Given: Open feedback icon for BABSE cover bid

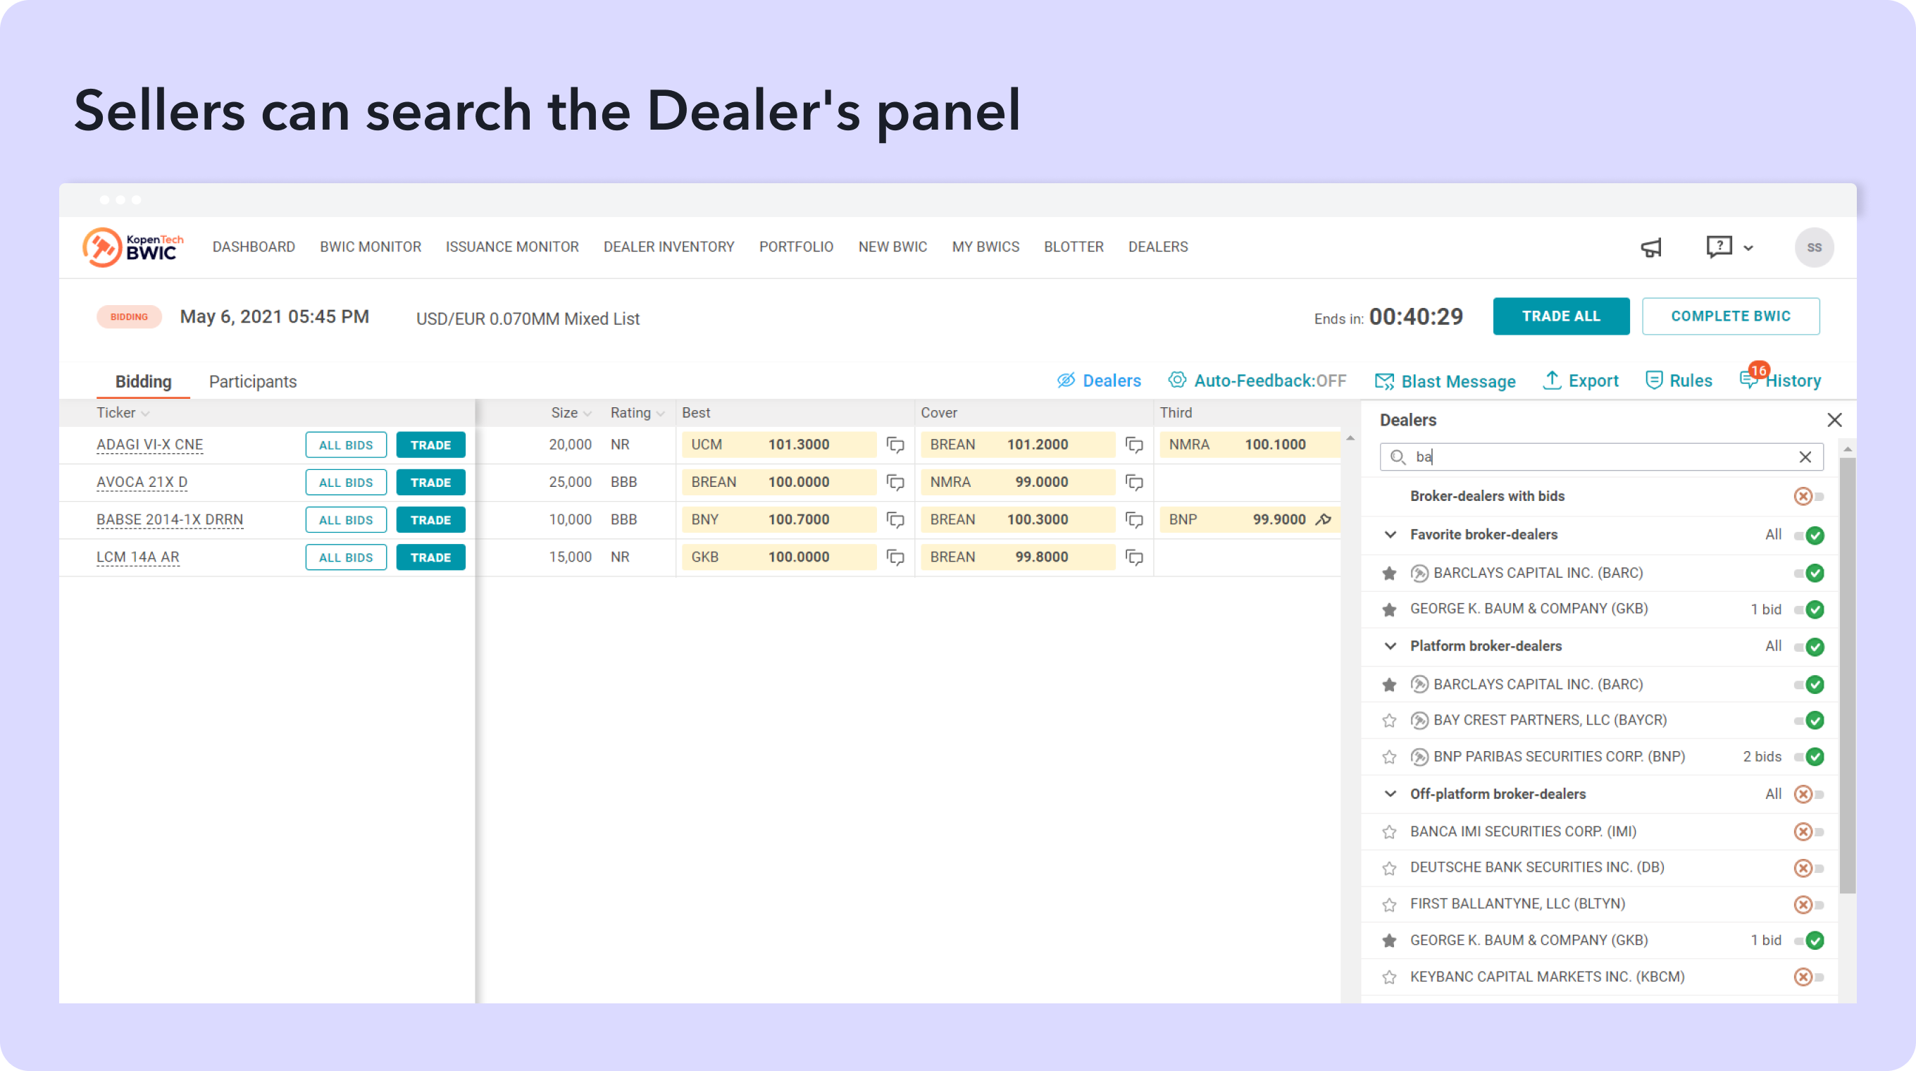Looking at the screenshot, I should click(1134, 520).
